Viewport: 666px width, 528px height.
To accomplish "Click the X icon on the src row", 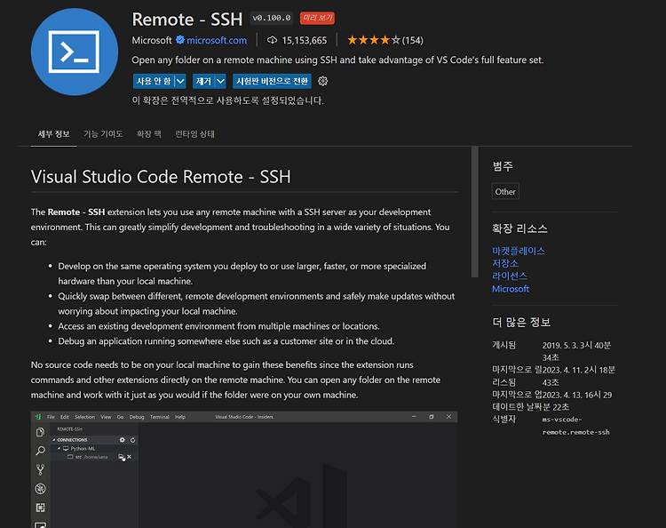I will click(129, 457).
